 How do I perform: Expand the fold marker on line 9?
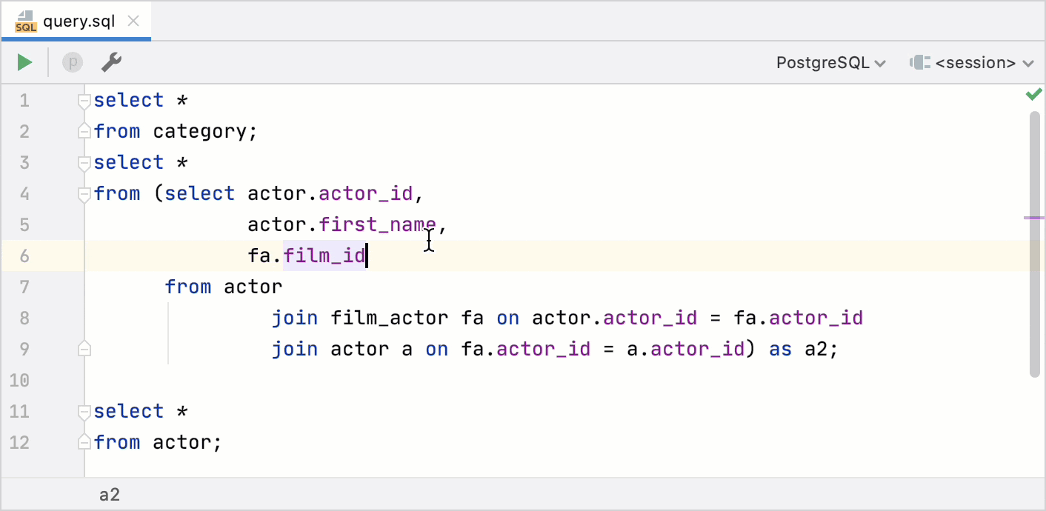[84, 348]
